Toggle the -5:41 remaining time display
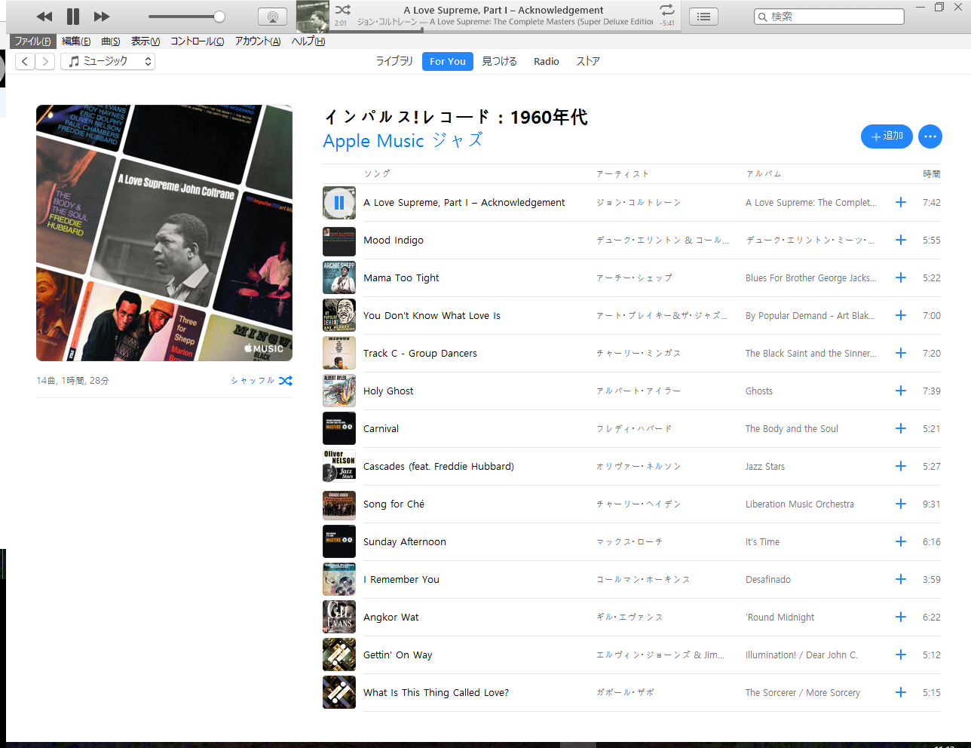Image resolution: width=971 pixels, height=748 pixels. (x=667, y=23)
